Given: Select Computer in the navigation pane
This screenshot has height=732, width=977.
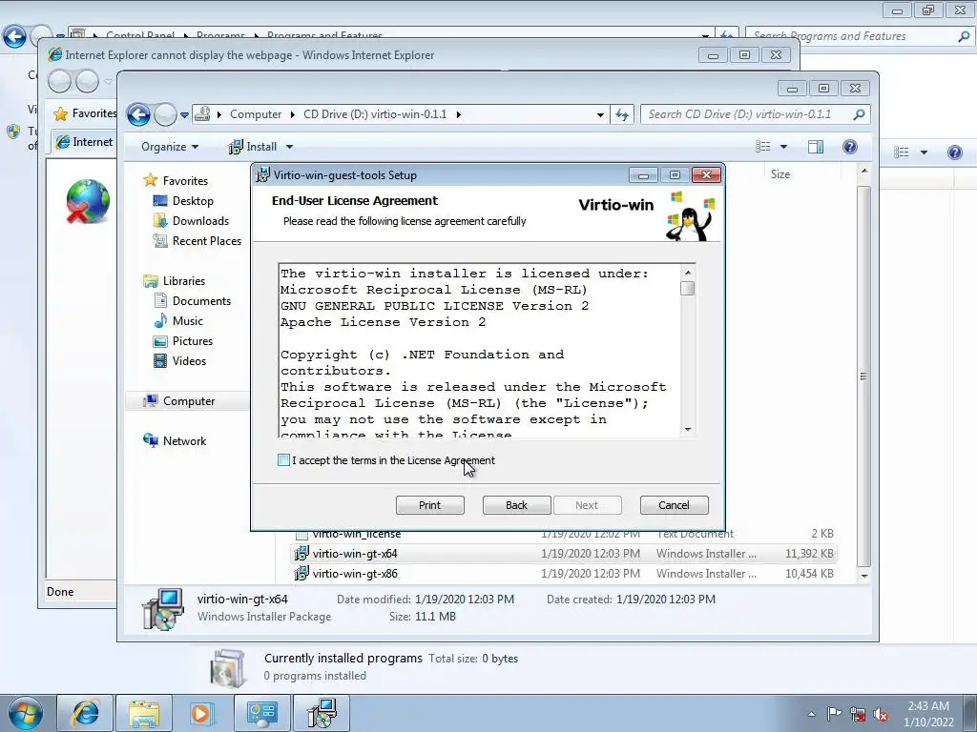Looking at the screenshot, I should pyautogui.click(x=189, y=401).
